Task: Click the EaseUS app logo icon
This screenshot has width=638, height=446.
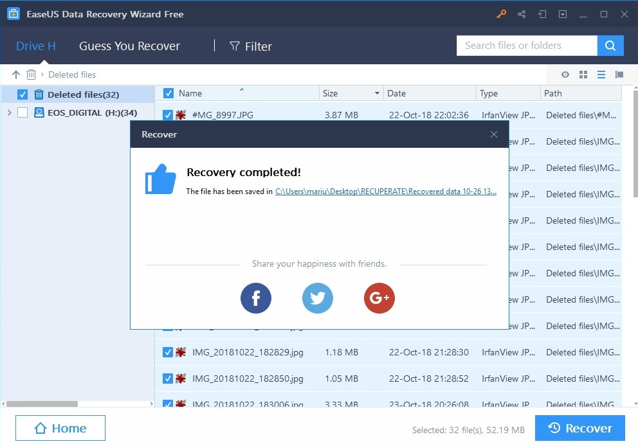Action: [x=14, y=14]
